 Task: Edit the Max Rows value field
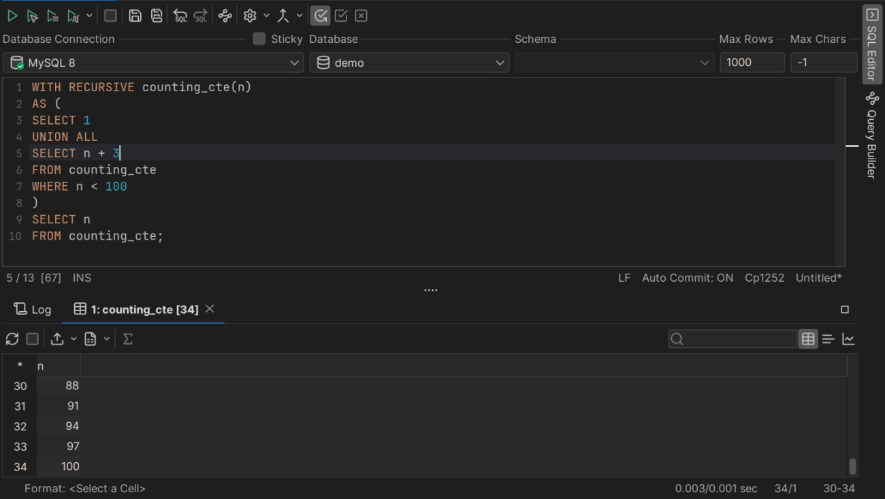coord(752,62)
